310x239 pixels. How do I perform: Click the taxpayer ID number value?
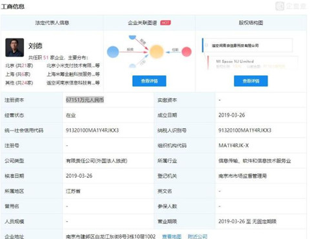(245, 130)
